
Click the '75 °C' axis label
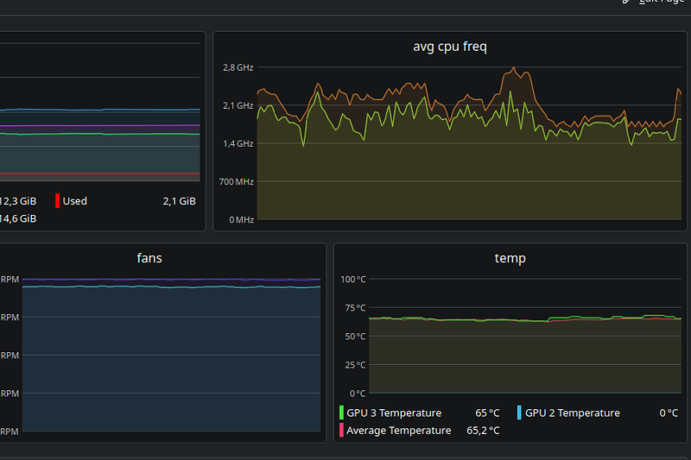[355, 308]
